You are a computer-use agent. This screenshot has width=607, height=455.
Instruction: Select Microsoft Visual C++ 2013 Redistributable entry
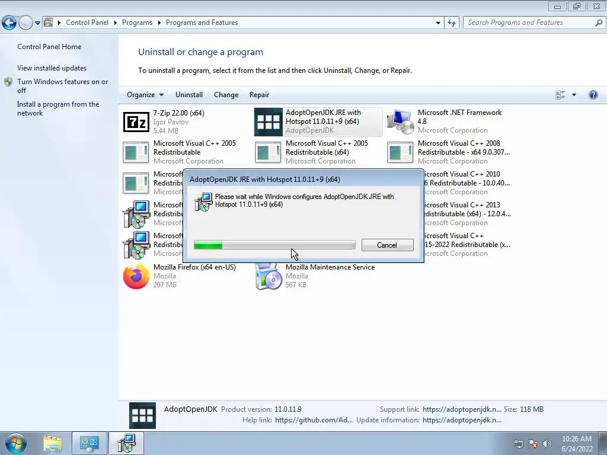[x=467, y=213]
